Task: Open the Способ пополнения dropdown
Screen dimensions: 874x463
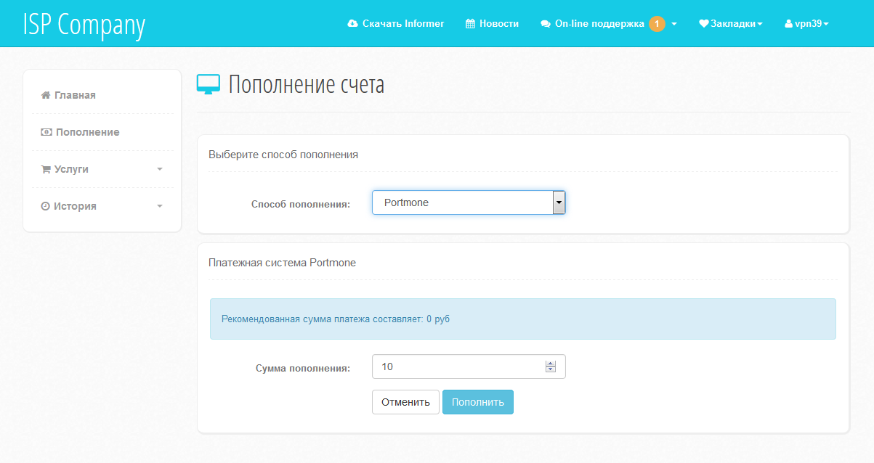Action: tap(469, 202)
